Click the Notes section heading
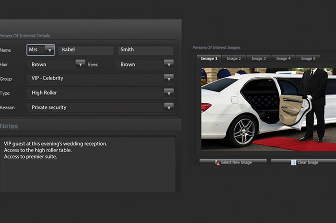 tap(9, 126)
